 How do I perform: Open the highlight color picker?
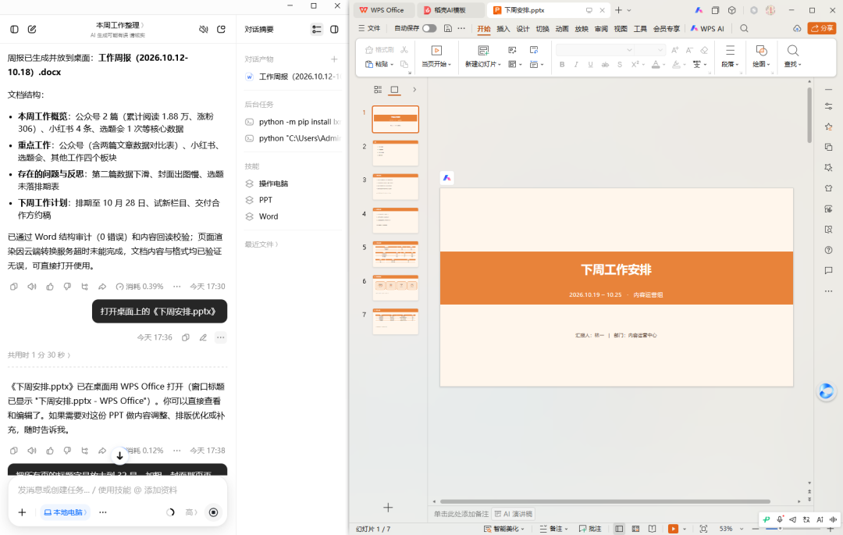tap(676, 65)
